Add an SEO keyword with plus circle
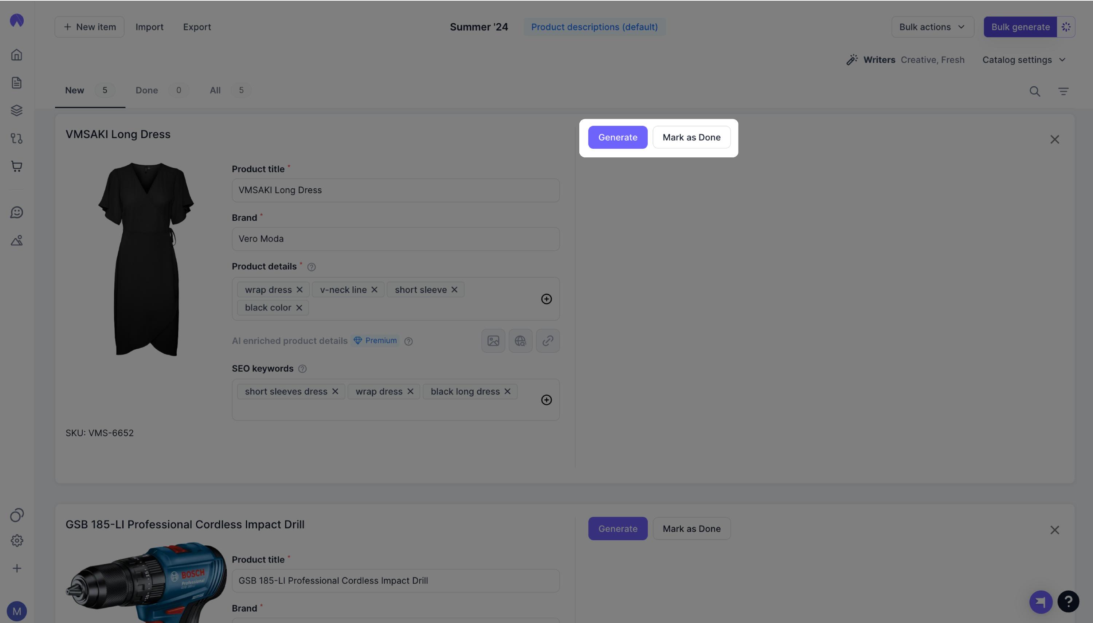Viewport: 1093px width, 623px height. (x=546, y=400)
